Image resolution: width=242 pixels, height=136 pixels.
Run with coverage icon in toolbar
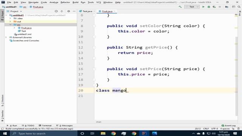[214, 7]
